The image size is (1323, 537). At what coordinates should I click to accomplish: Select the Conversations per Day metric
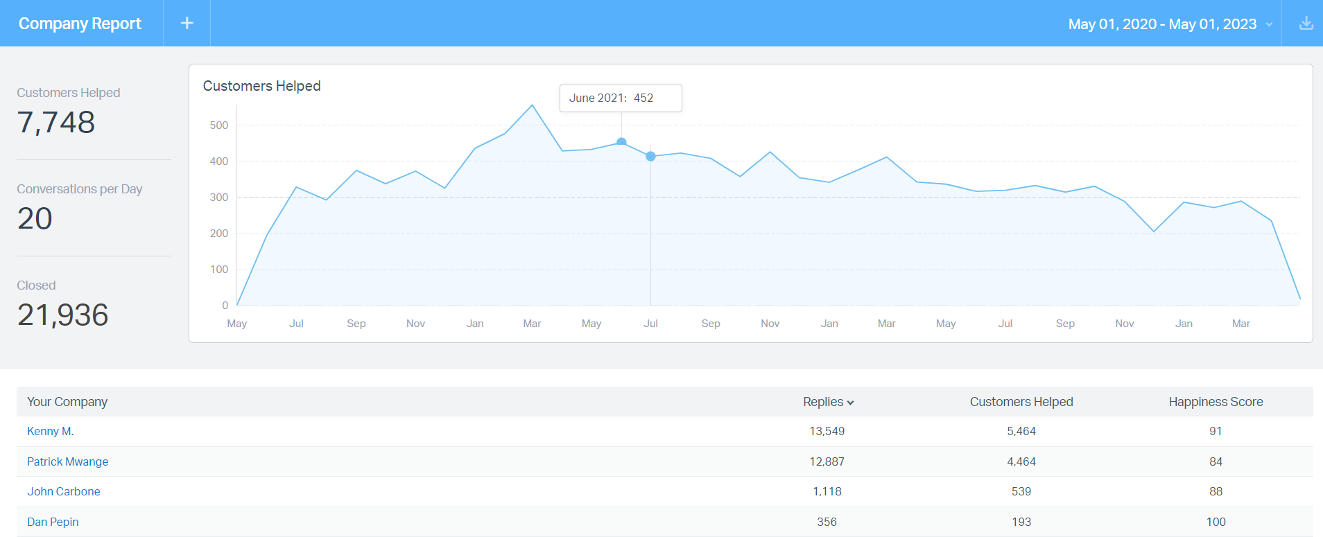pyautogui.click(x=79, y=207)
